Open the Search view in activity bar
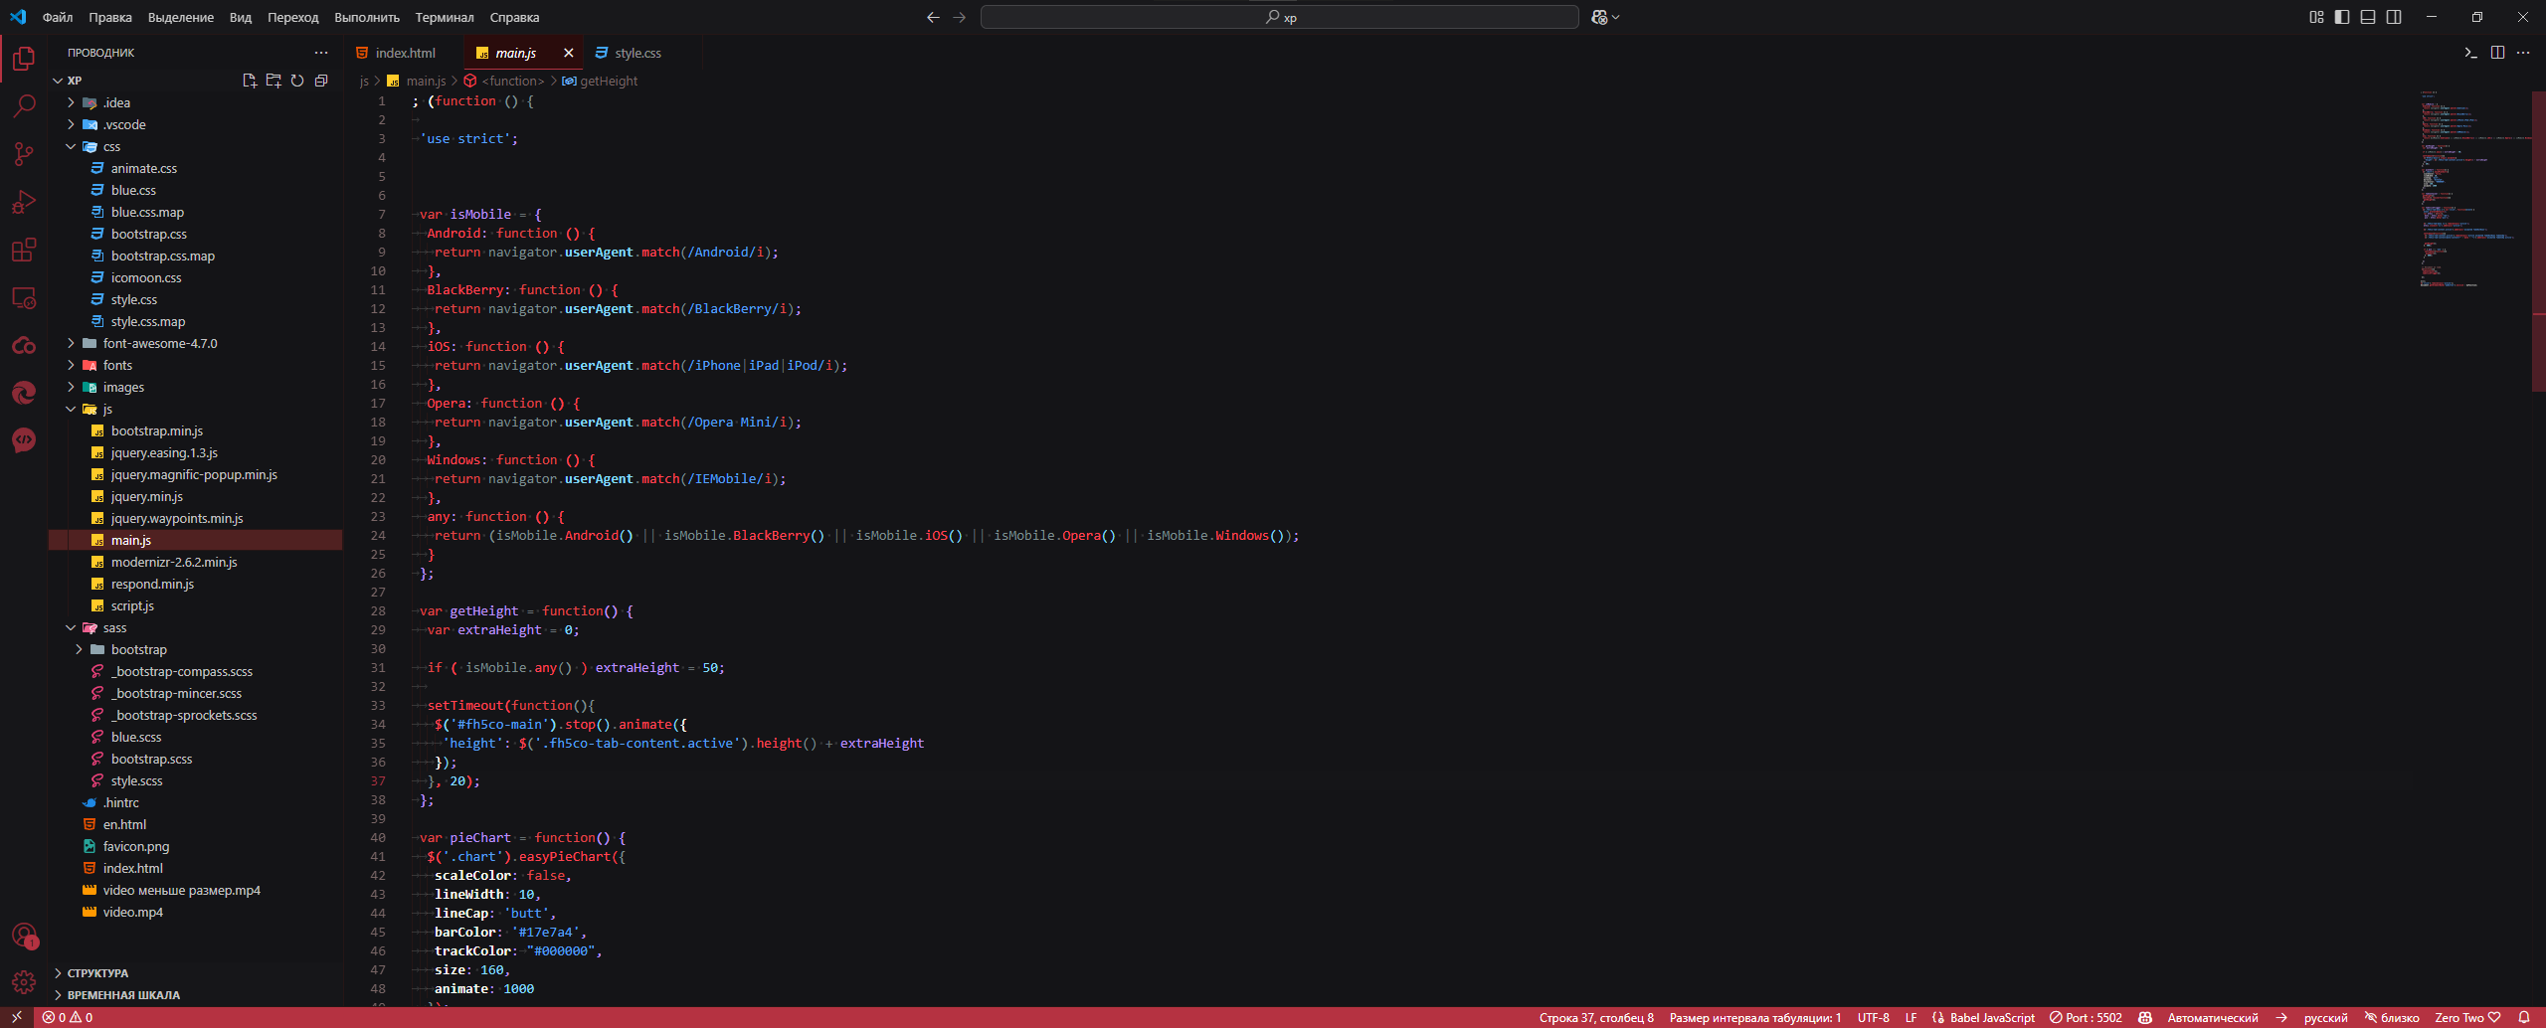The width and height of the screenshot is (2546, 1028). click(x=24, y=106)
